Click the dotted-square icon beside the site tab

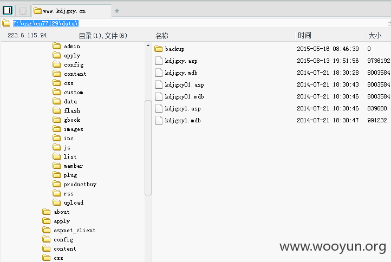click(x=23, y=11)
